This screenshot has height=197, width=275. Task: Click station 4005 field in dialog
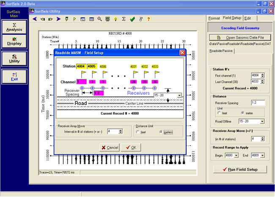pos(92,66)
